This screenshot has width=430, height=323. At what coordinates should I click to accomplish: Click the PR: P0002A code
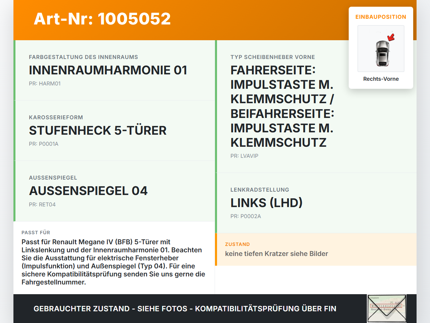click(x=246, y=216)
